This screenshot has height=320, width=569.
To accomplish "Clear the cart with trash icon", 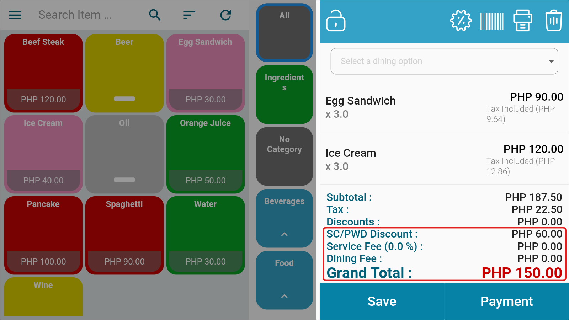I will pos(554,21).
